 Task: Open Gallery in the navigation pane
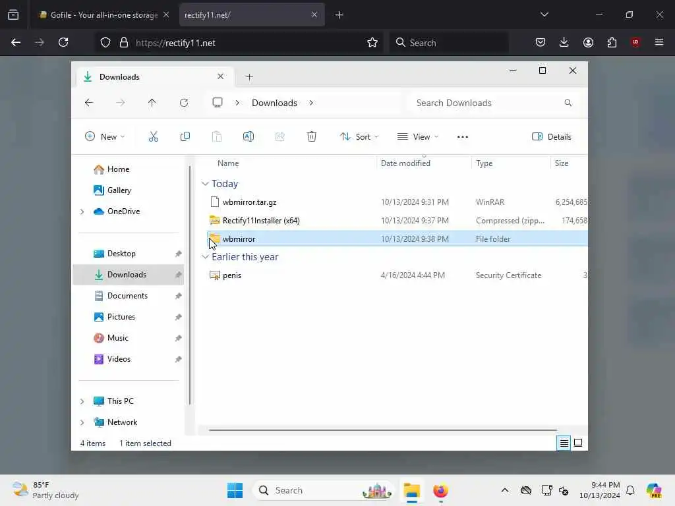pyautogui.click(x=112, y=190)
